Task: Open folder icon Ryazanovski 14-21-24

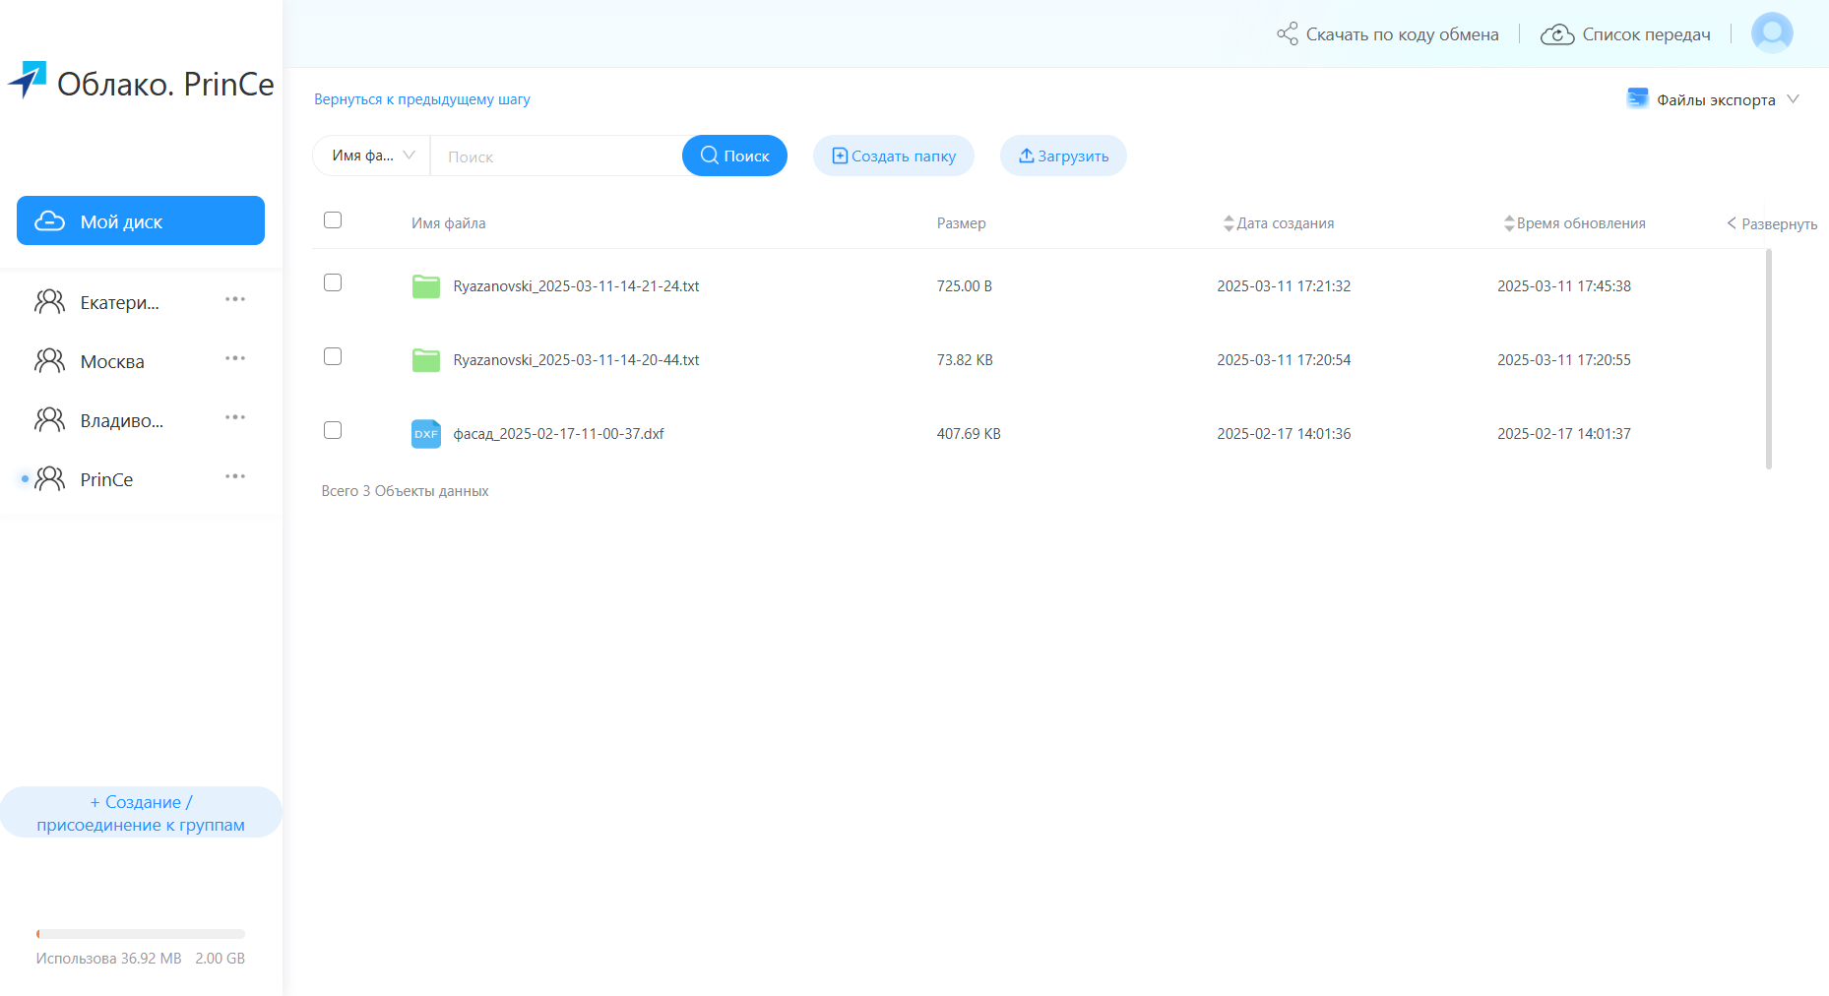Action: coord(425,286)
